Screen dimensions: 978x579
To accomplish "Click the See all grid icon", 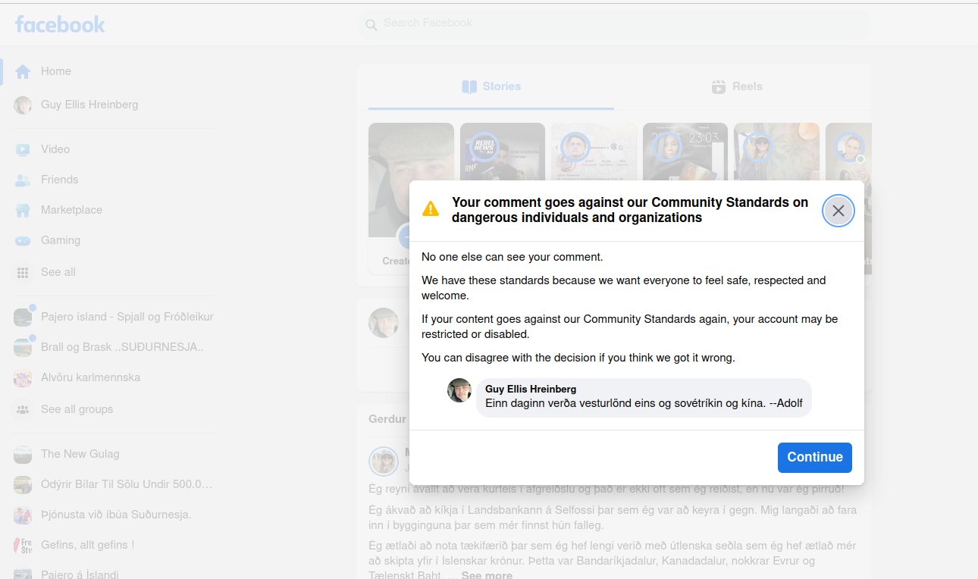I will pos(23,273).
